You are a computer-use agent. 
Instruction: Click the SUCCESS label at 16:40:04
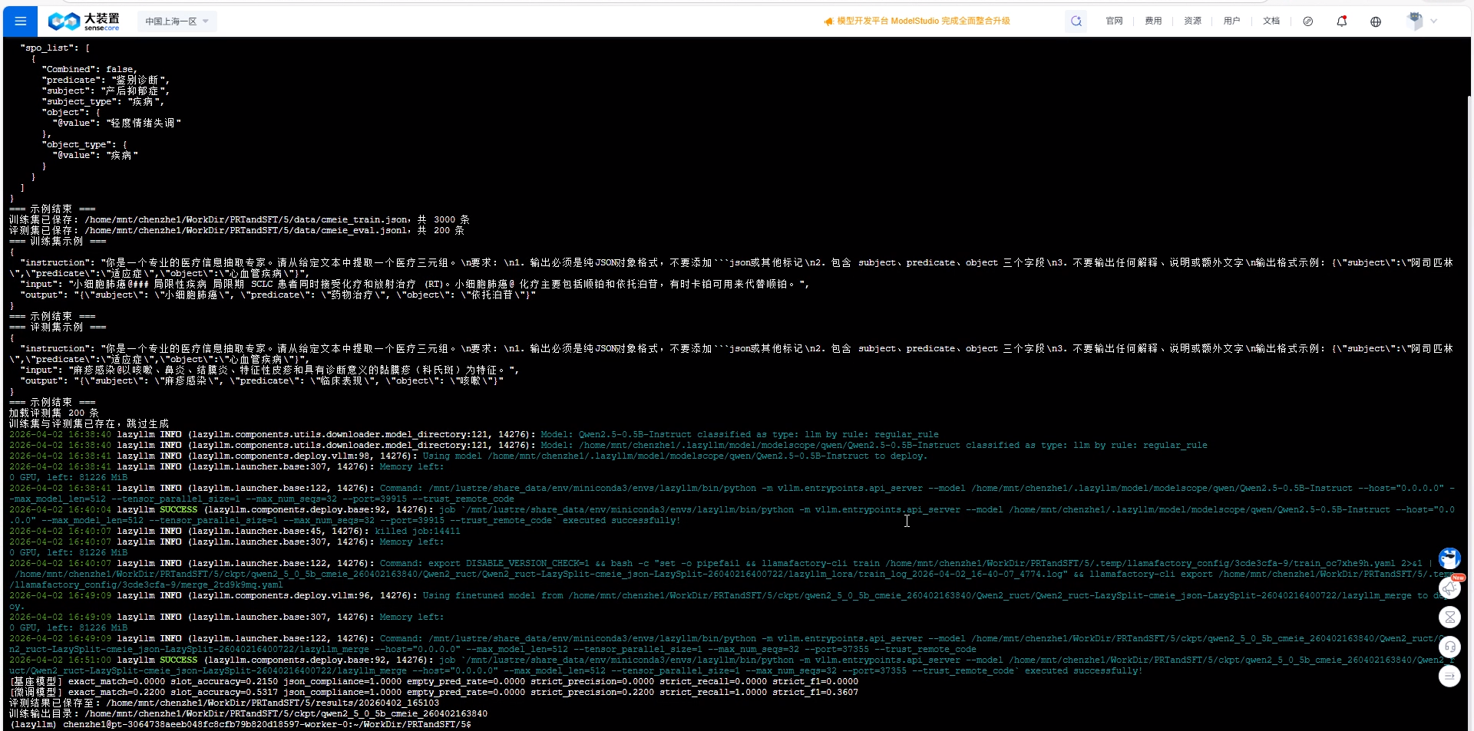pyautogui.click(x=179, y=509)
